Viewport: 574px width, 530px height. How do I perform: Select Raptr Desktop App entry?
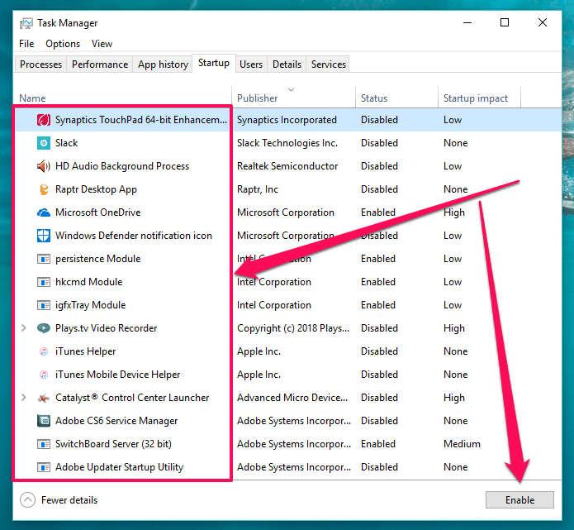[x=96, y=189]
